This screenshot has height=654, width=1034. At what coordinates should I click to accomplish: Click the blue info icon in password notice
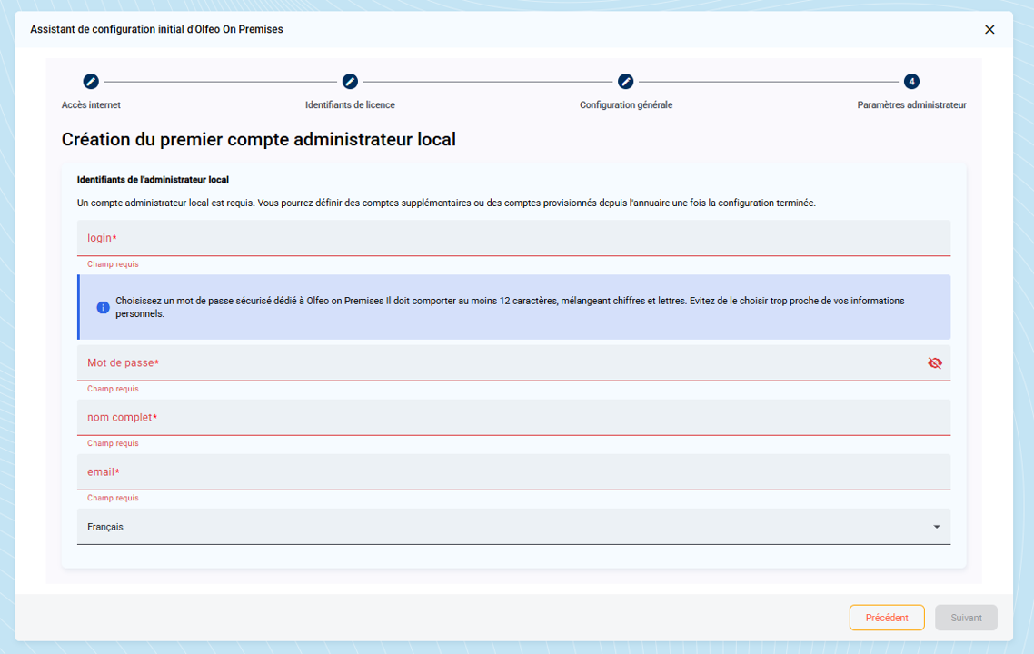(103, 308)
